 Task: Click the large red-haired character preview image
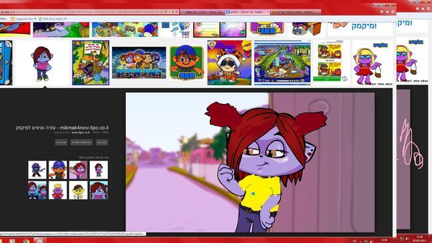pyautogui.click(x=250, y=162)
